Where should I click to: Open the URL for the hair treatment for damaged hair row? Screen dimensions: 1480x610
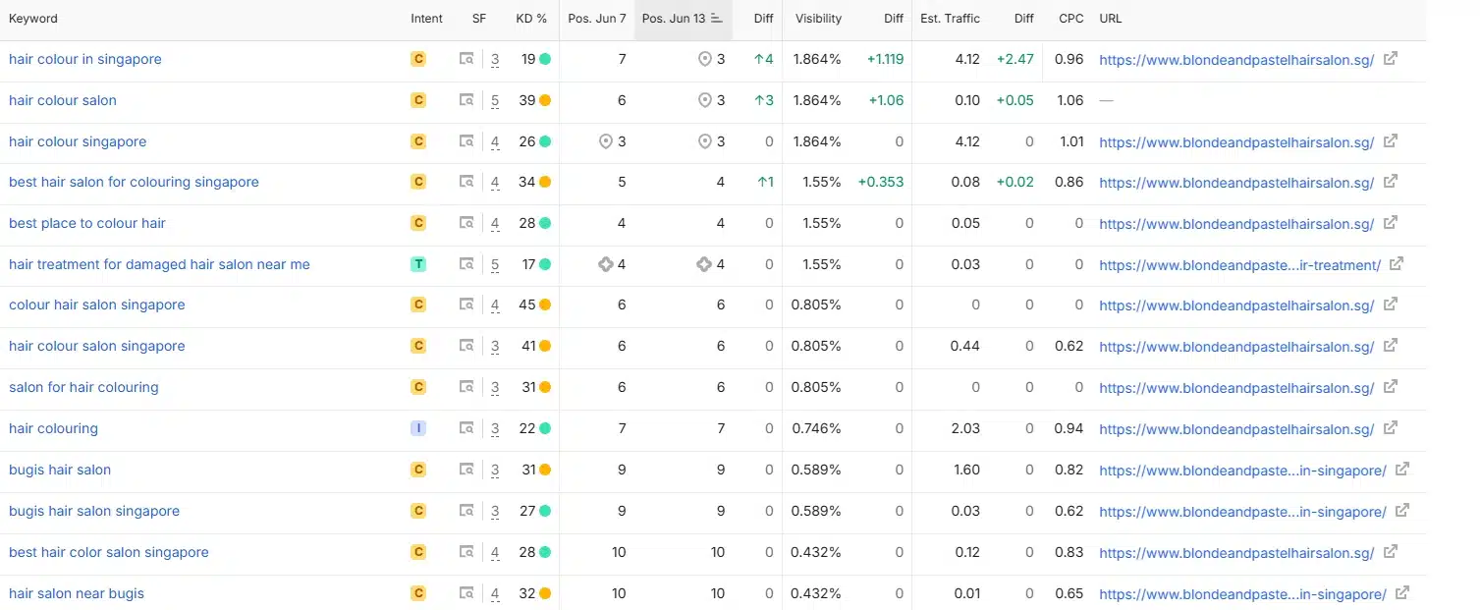(1240, 265)
